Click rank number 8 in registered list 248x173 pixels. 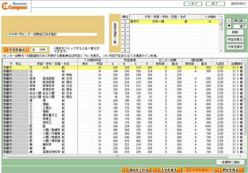point(125,50)
